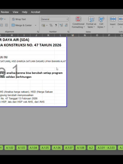Image resolution: width=123 pixels, height=164 pixels.
Task: Toggle Wrap Text on selected cells
Action: [x=19, y=19]
